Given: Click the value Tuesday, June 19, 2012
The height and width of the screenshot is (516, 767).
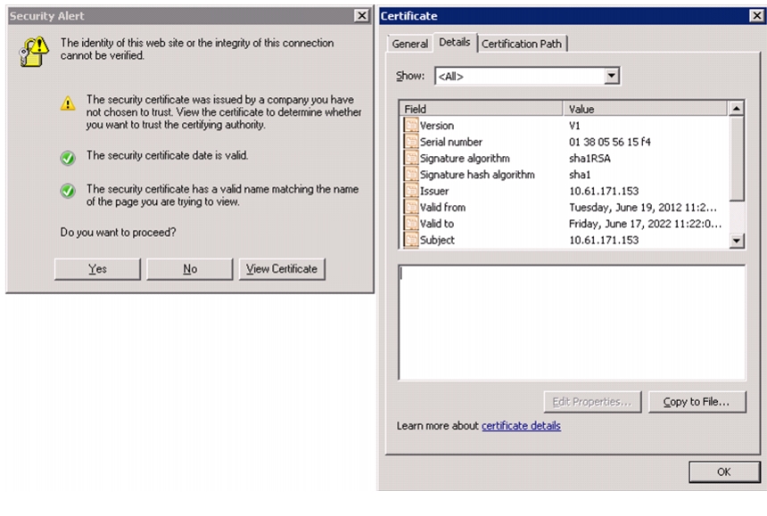Looking at the screenshot, I should (x=643, y=207).
